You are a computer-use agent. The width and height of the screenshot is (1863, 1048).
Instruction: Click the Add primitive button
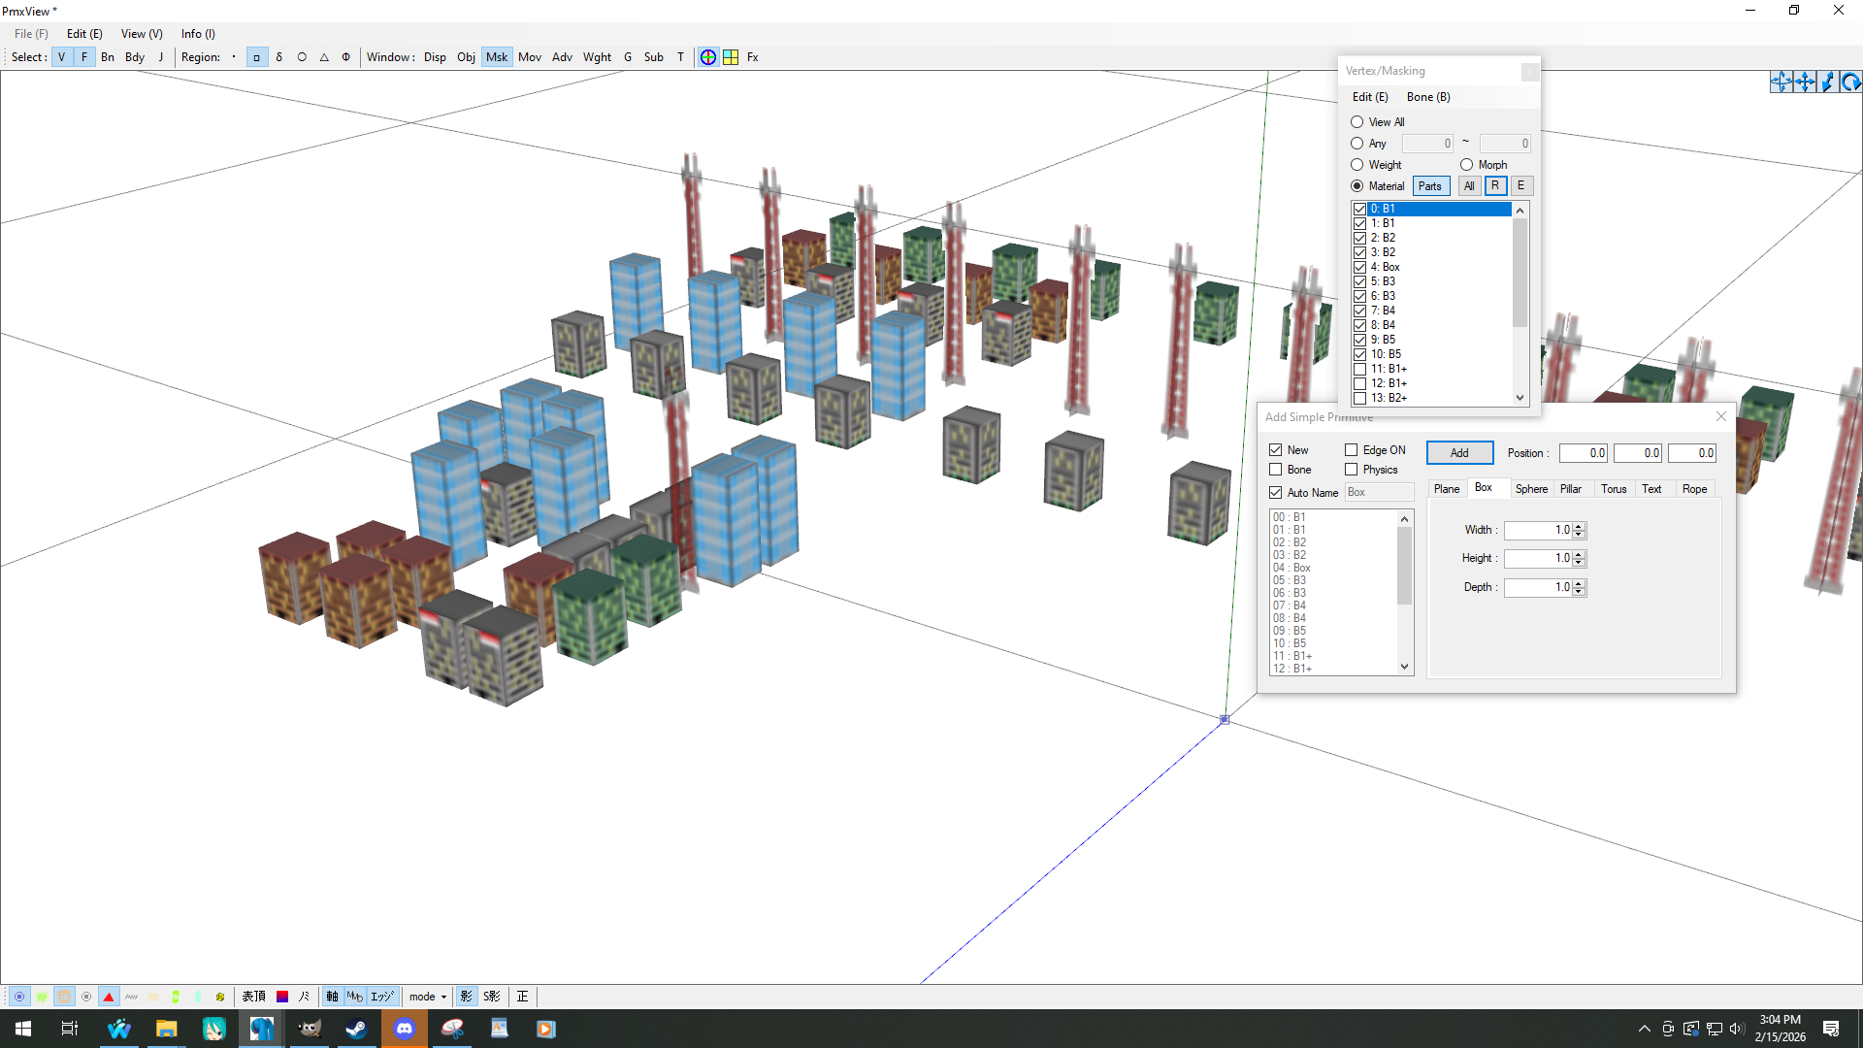[1458, 453]
